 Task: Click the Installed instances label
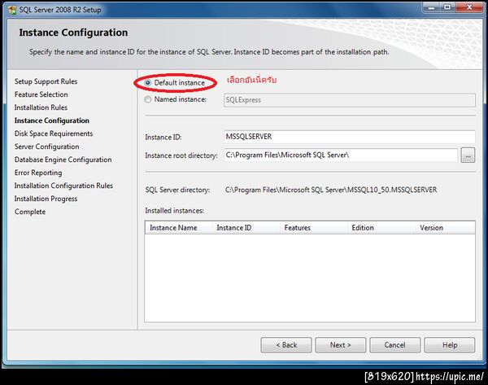(x=174, y=211)
